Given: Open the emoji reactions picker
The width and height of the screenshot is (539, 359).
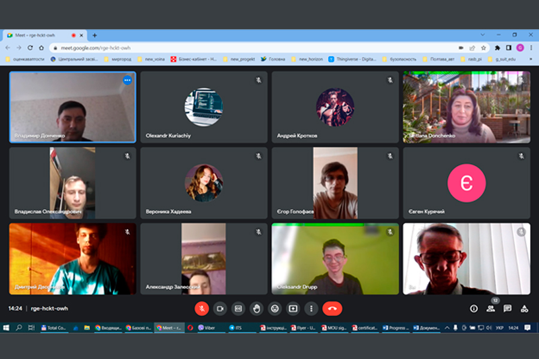Looking at the screenshot, I should click(x=275, y=308).
